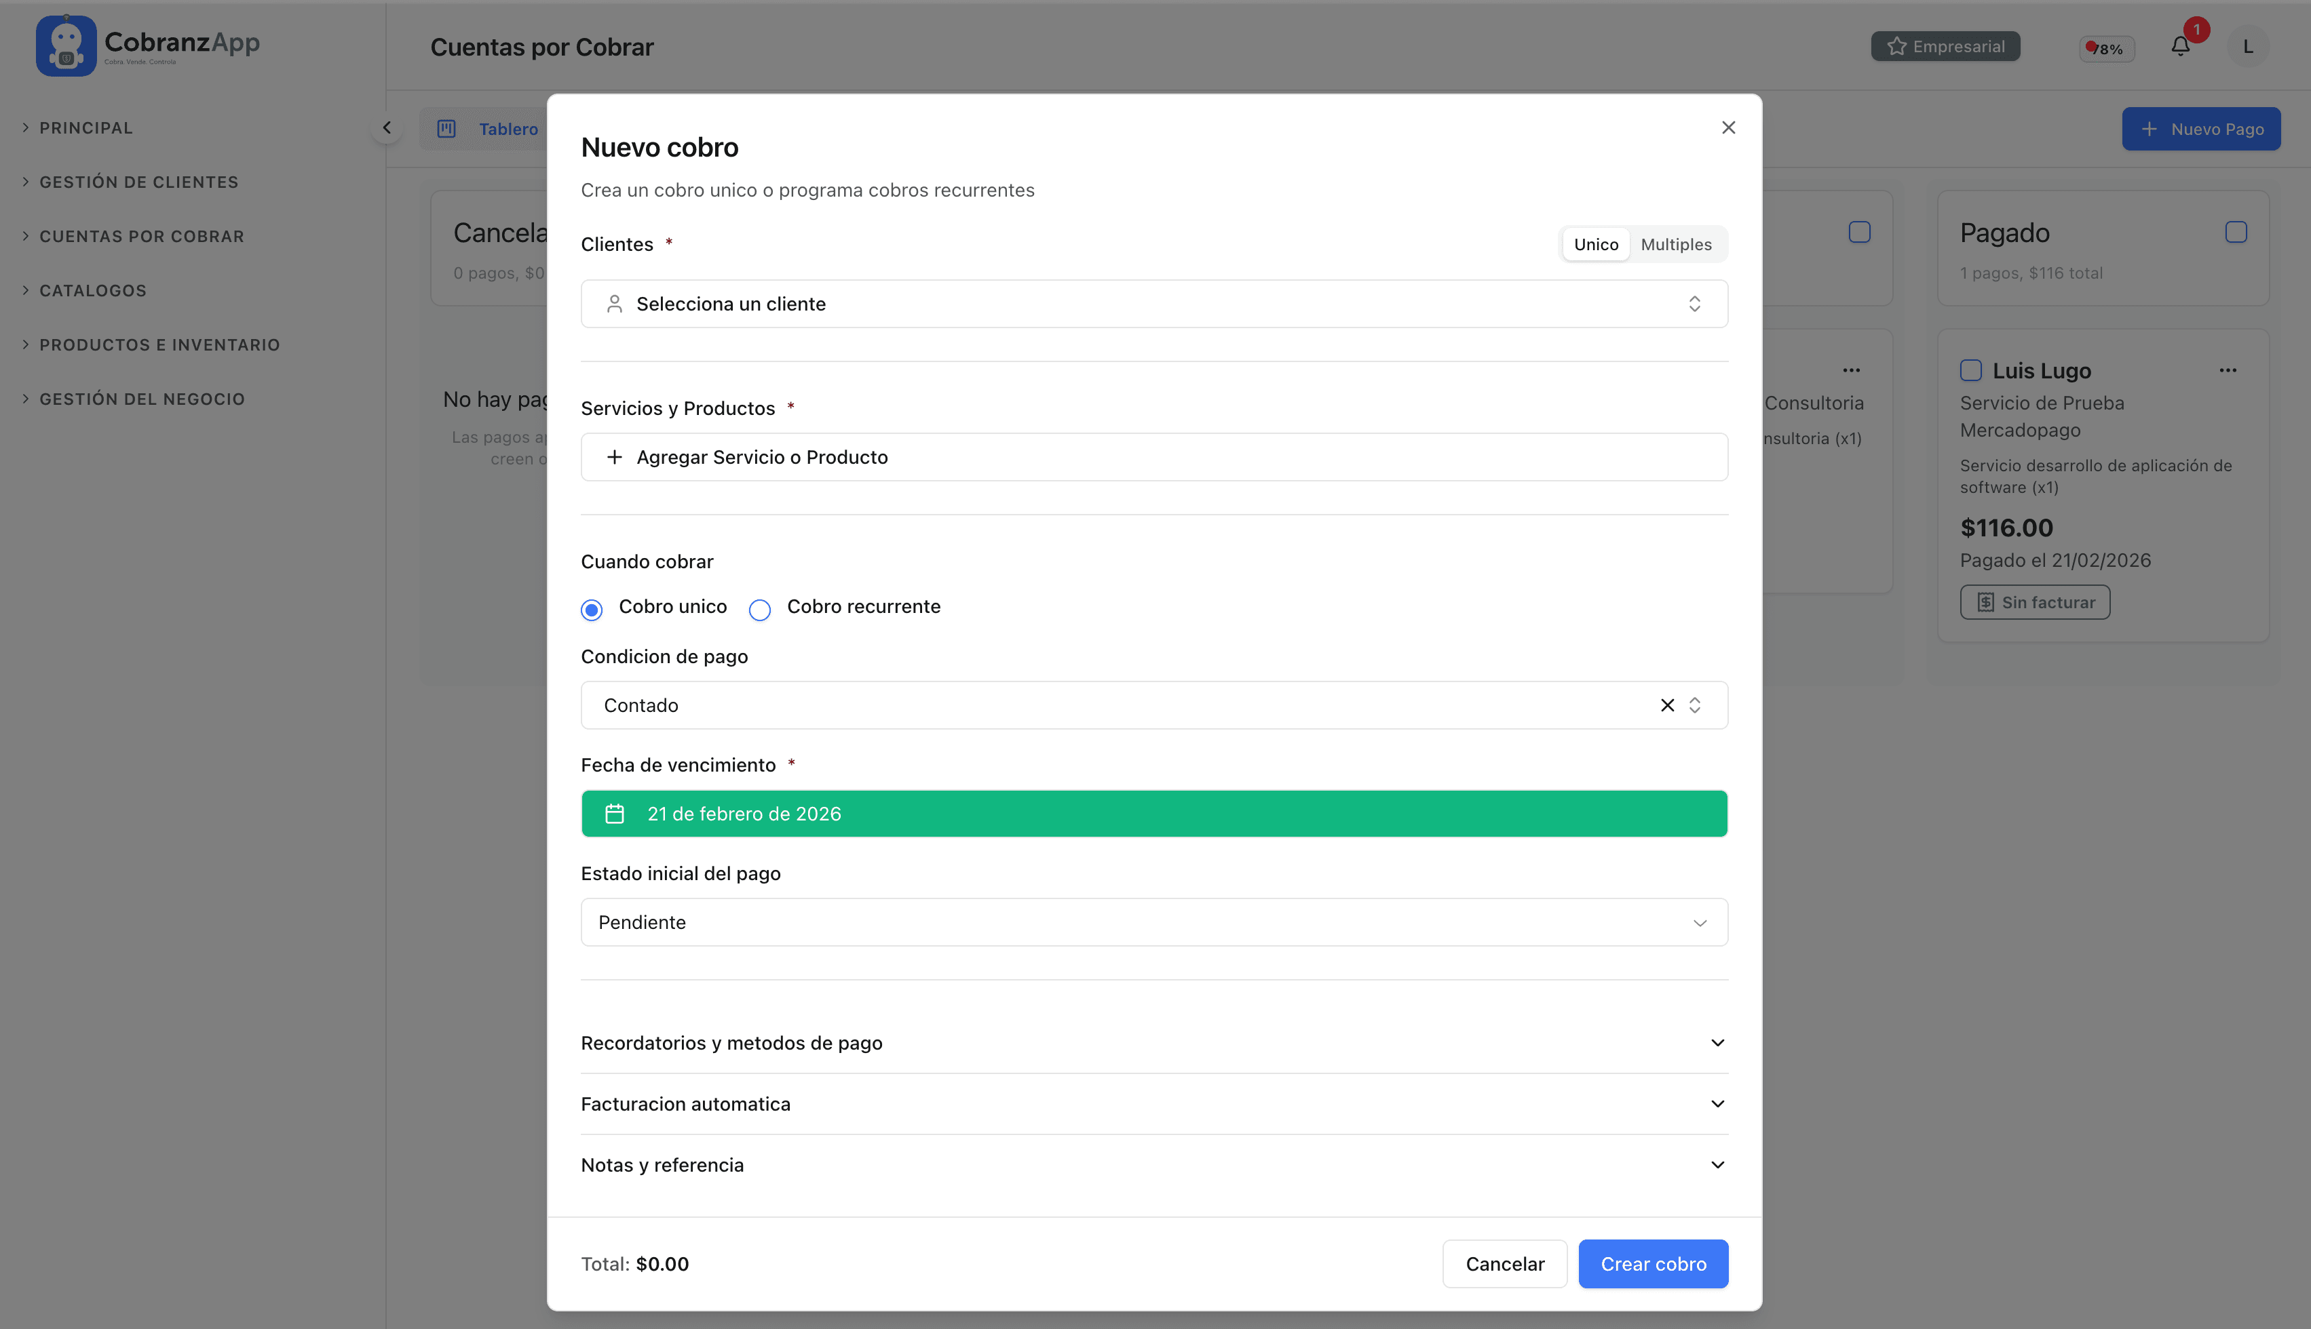Click the Crear cobro button

tap(1653, 1264)
